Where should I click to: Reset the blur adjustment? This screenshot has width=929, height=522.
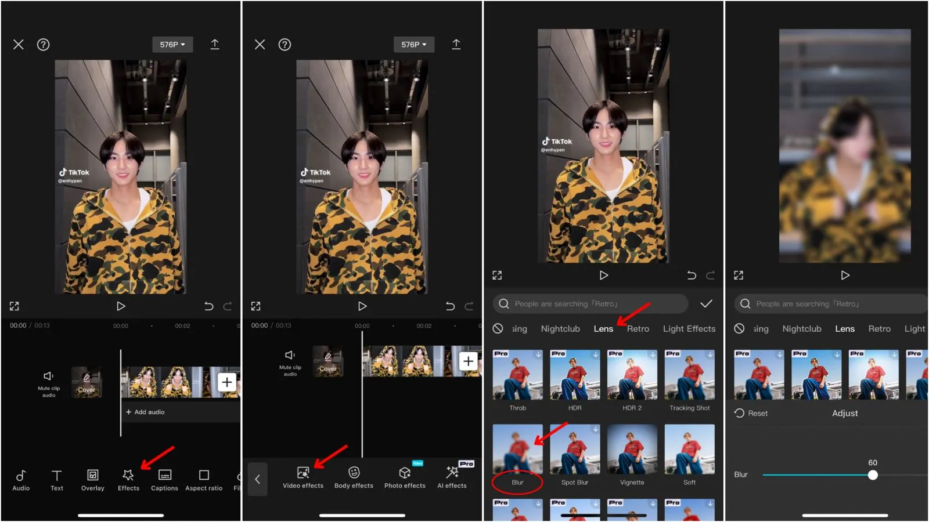pyautogui.click(x=751, y=413)
